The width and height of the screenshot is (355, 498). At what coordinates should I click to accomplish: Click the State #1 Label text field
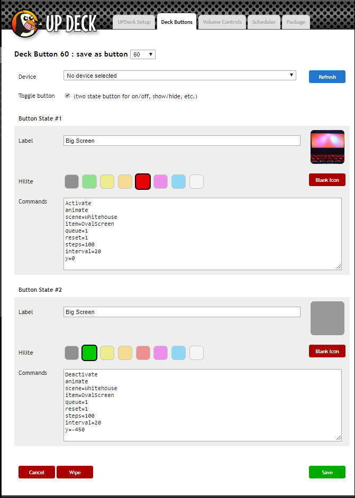coord(181,141)
